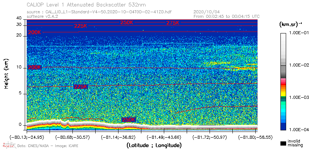Click the title 'CALIOP Level 1 Attenuated Backscatter 532nm'

(86, 5)
